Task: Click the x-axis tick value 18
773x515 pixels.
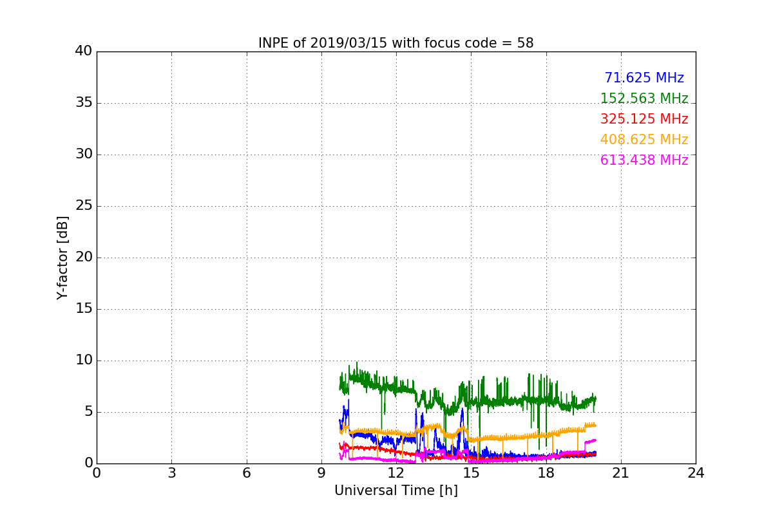Action: click(546, 473)
